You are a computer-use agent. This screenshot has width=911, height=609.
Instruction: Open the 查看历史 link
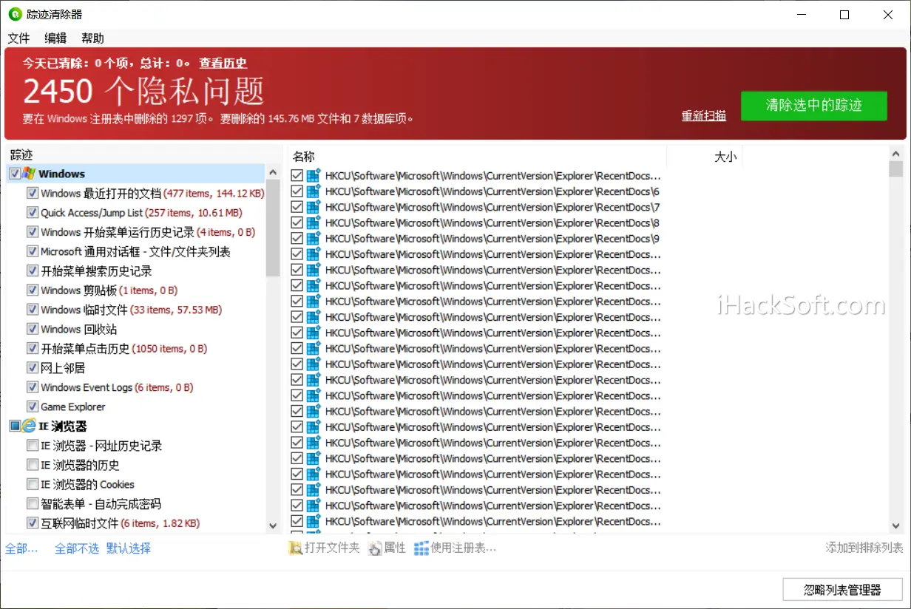point(223,64)
